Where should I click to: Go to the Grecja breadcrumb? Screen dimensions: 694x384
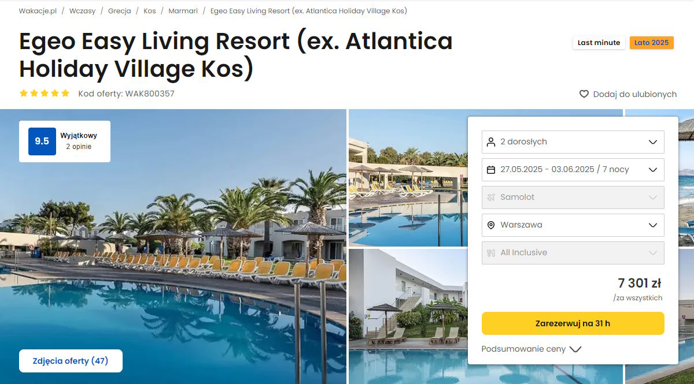pos(119,11)
